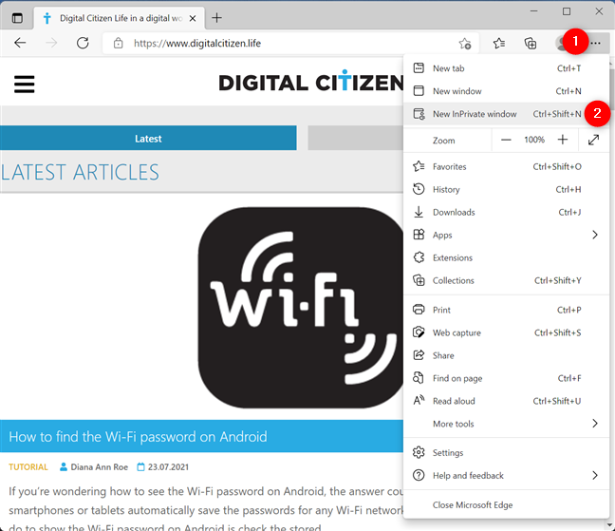
Task: Add this page to favorites star
Action: point(465,43)
